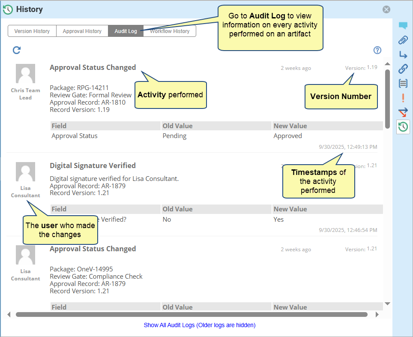Image resolution: width=413 pixels, height=337 pixels.
Task: Open attachments via the paperclip icon
Action: (x=403, y=40)
